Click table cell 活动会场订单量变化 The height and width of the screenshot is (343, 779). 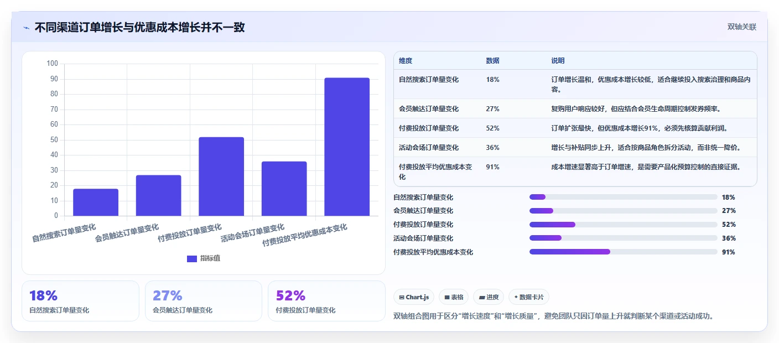(x=429, y=148)
